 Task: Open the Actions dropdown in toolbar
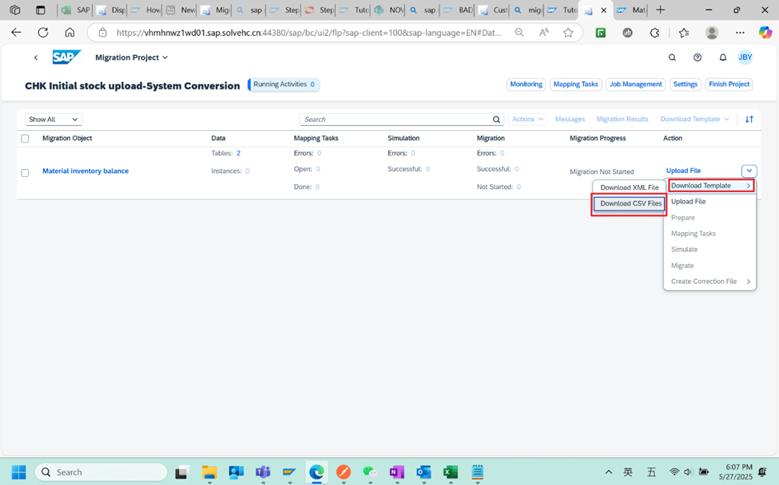click(x=527, y=119)
